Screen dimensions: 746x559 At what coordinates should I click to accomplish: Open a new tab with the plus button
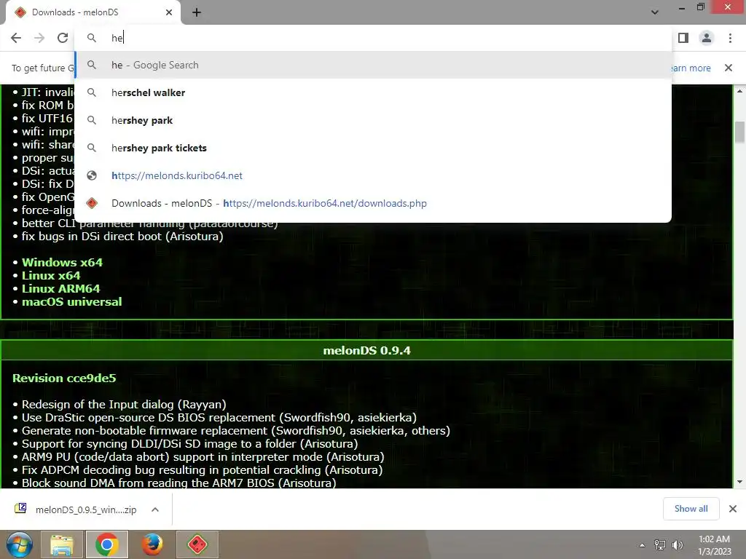point(197,12)
